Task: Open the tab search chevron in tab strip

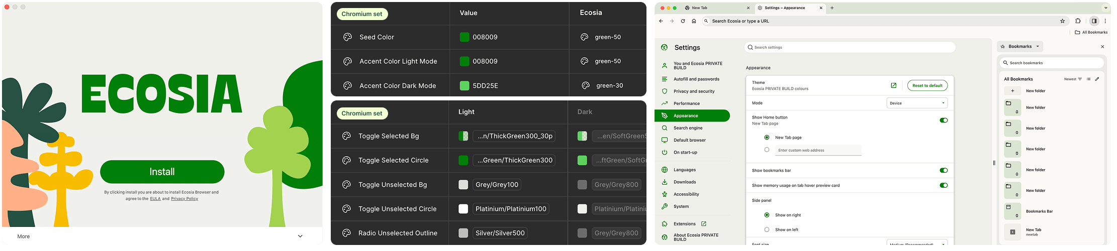Action: pyautogui.click(x=1106, y=8)
